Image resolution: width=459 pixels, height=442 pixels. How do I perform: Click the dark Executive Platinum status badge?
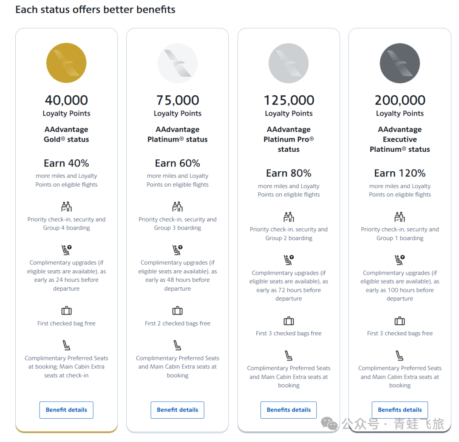coord(400,63)
